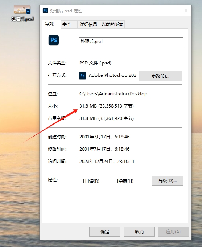
Task: Click the disk usage value 33,361,920 字节
Action: pyautogui.click(x=117, y=118)
